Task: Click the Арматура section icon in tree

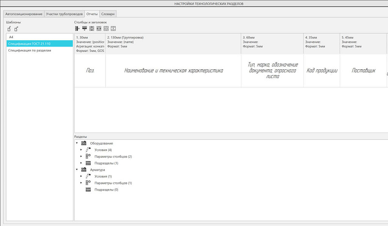Action: [x=83, y=170]
